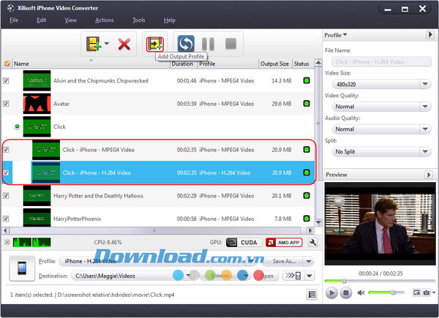The image size is (439, 318).
Task: Remove selected file with red X icon
Action: [124, 44]
